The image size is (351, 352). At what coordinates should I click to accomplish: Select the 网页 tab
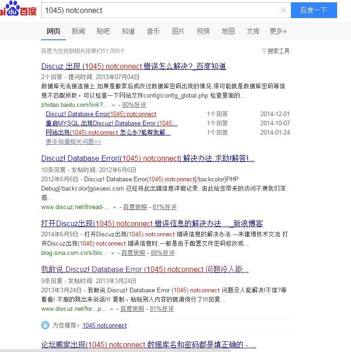[x=54, y=31]
